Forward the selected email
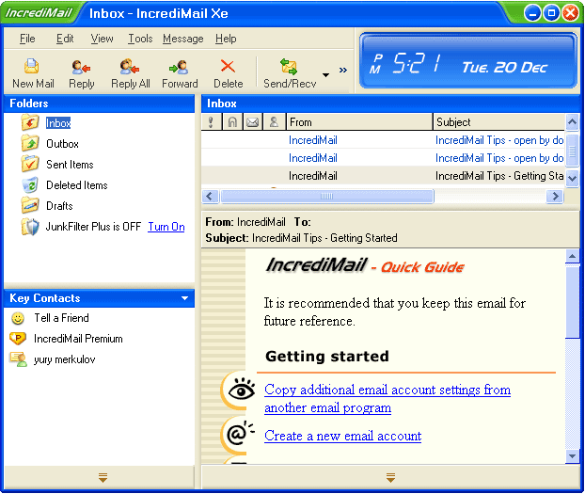 tap(180, 73)
